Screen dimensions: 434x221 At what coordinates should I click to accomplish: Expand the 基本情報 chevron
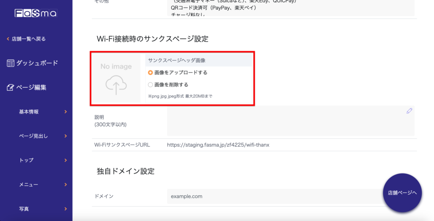pyautogui.click(x=66, y=112)
